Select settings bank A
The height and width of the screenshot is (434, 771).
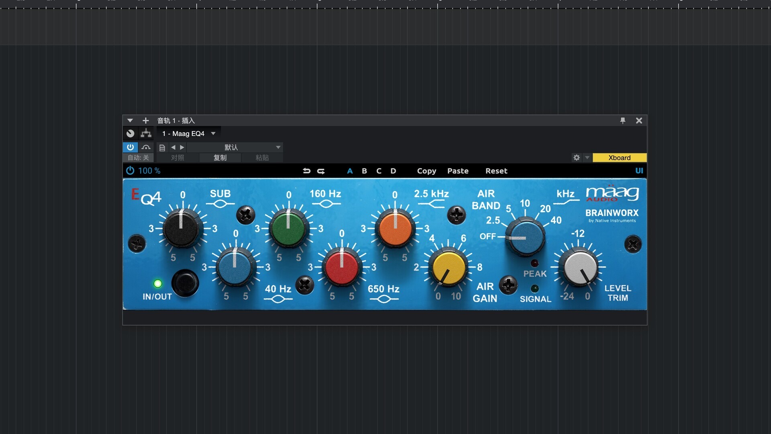tap(350, 171)
